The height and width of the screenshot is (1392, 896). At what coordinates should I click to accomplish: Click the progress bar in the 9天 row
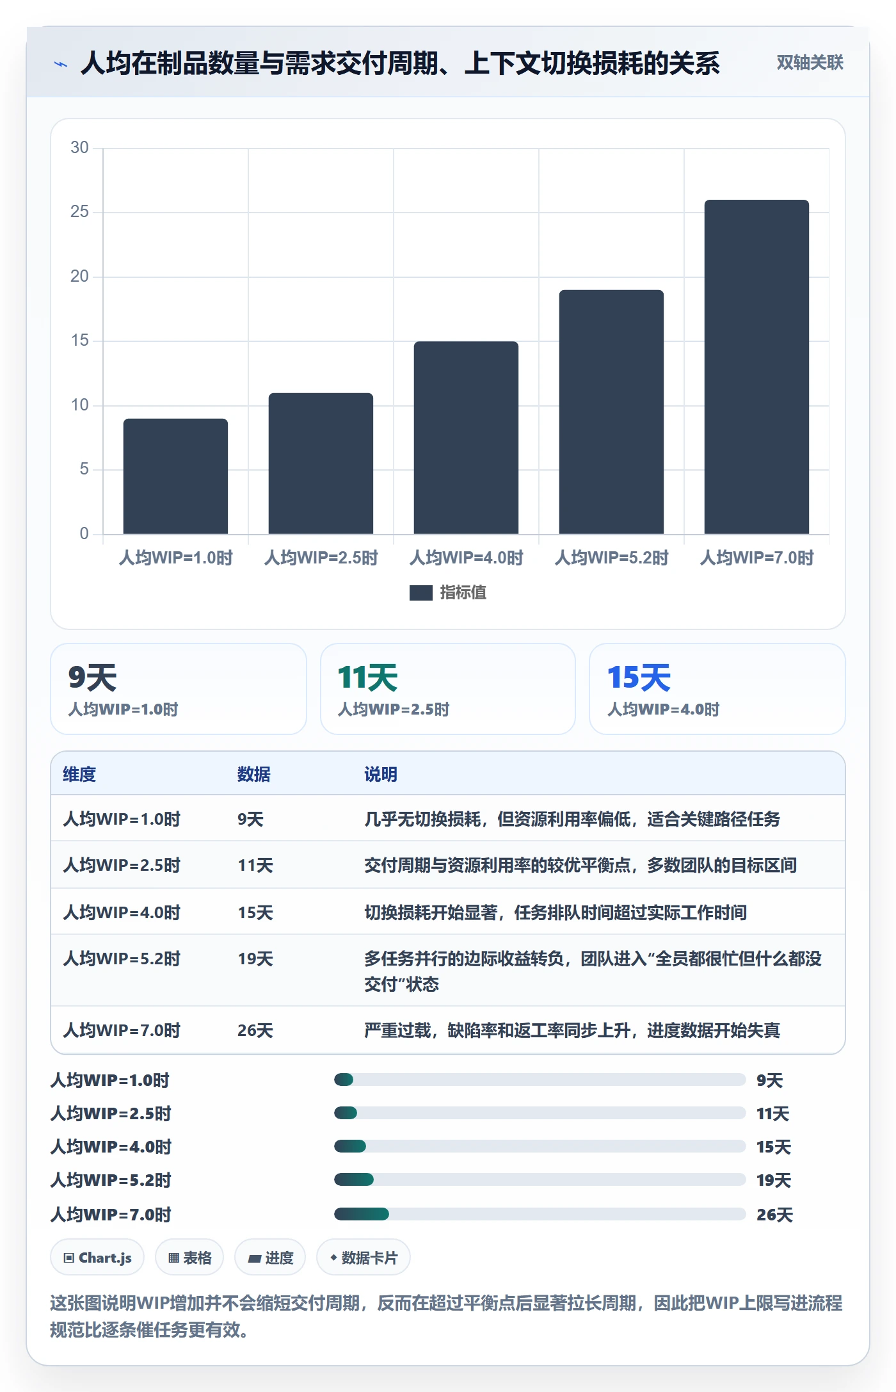pos(540,1080)
